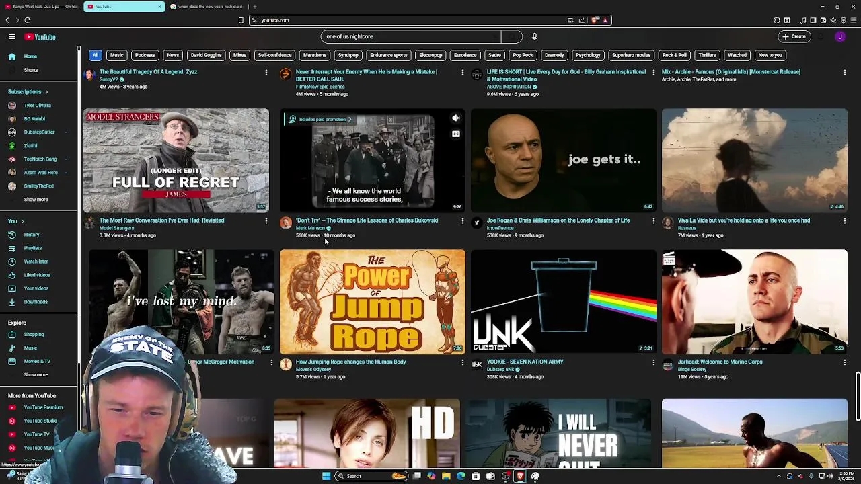Open the Full of Regret video thumbnail
The width and height of the screenshot is (861, 484).
(x=176, y=161)
